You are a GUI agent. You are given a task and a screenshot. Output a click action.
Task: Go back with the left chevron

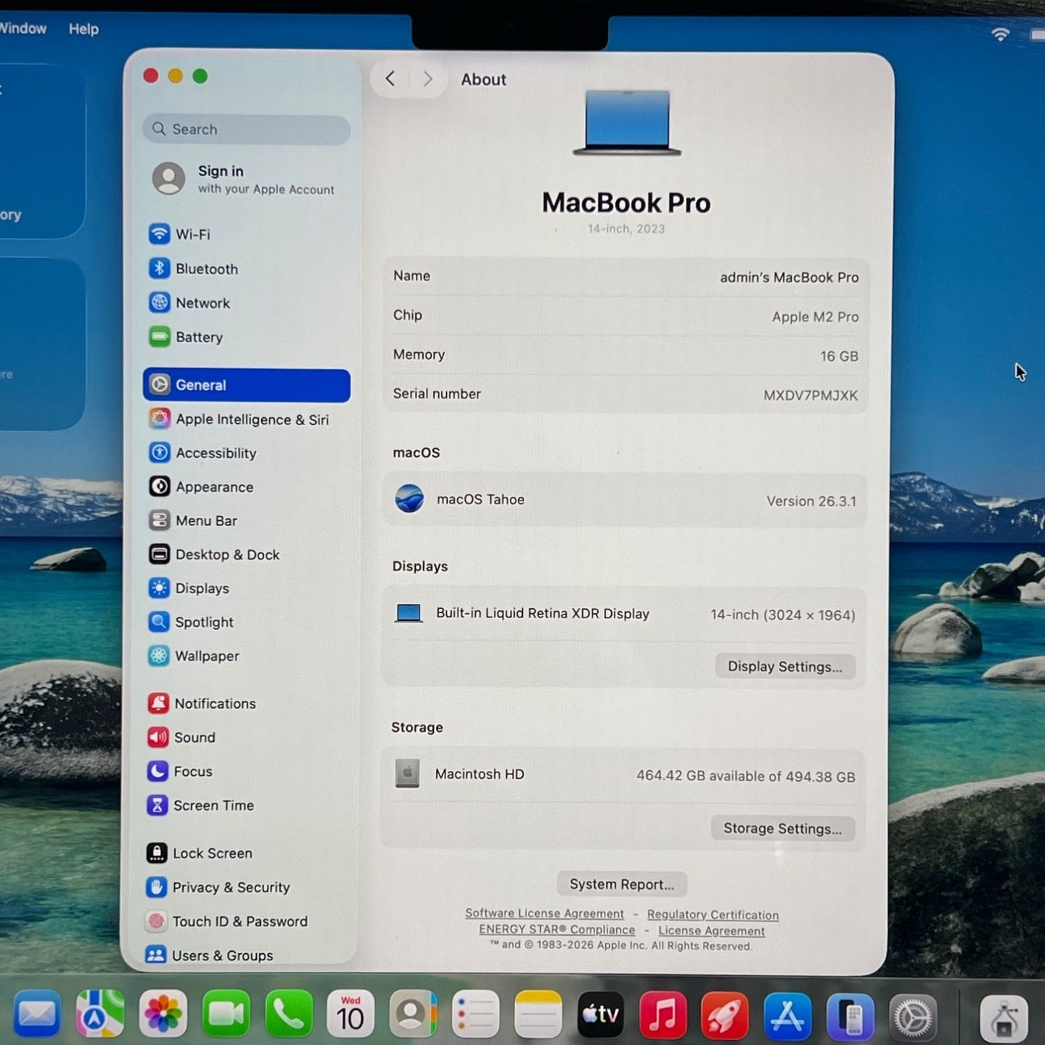[x=390, y=79]
